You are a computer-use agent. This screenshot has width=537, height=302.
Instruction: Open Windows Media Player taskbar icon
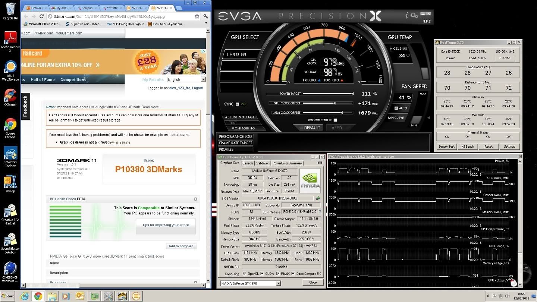pos(66,296)
